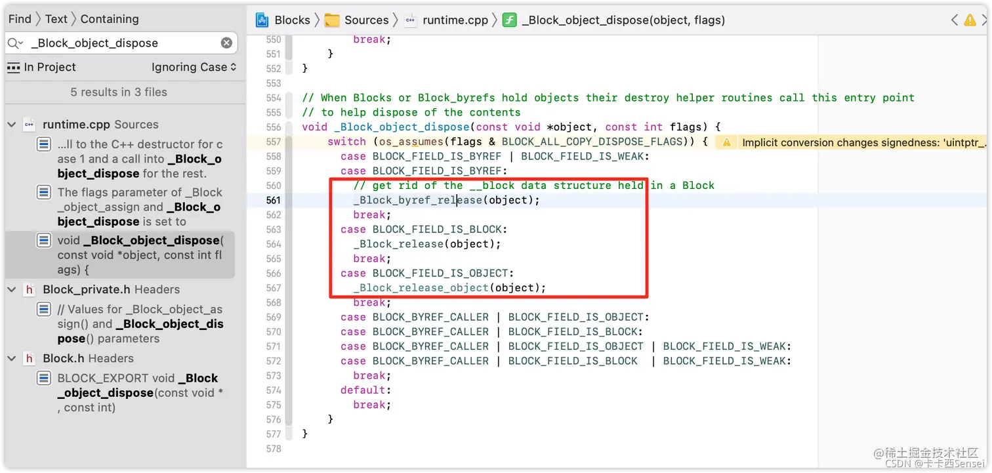Open result 'C++ destructor for case 1'

pyautogui.click(x=140, y=159)
